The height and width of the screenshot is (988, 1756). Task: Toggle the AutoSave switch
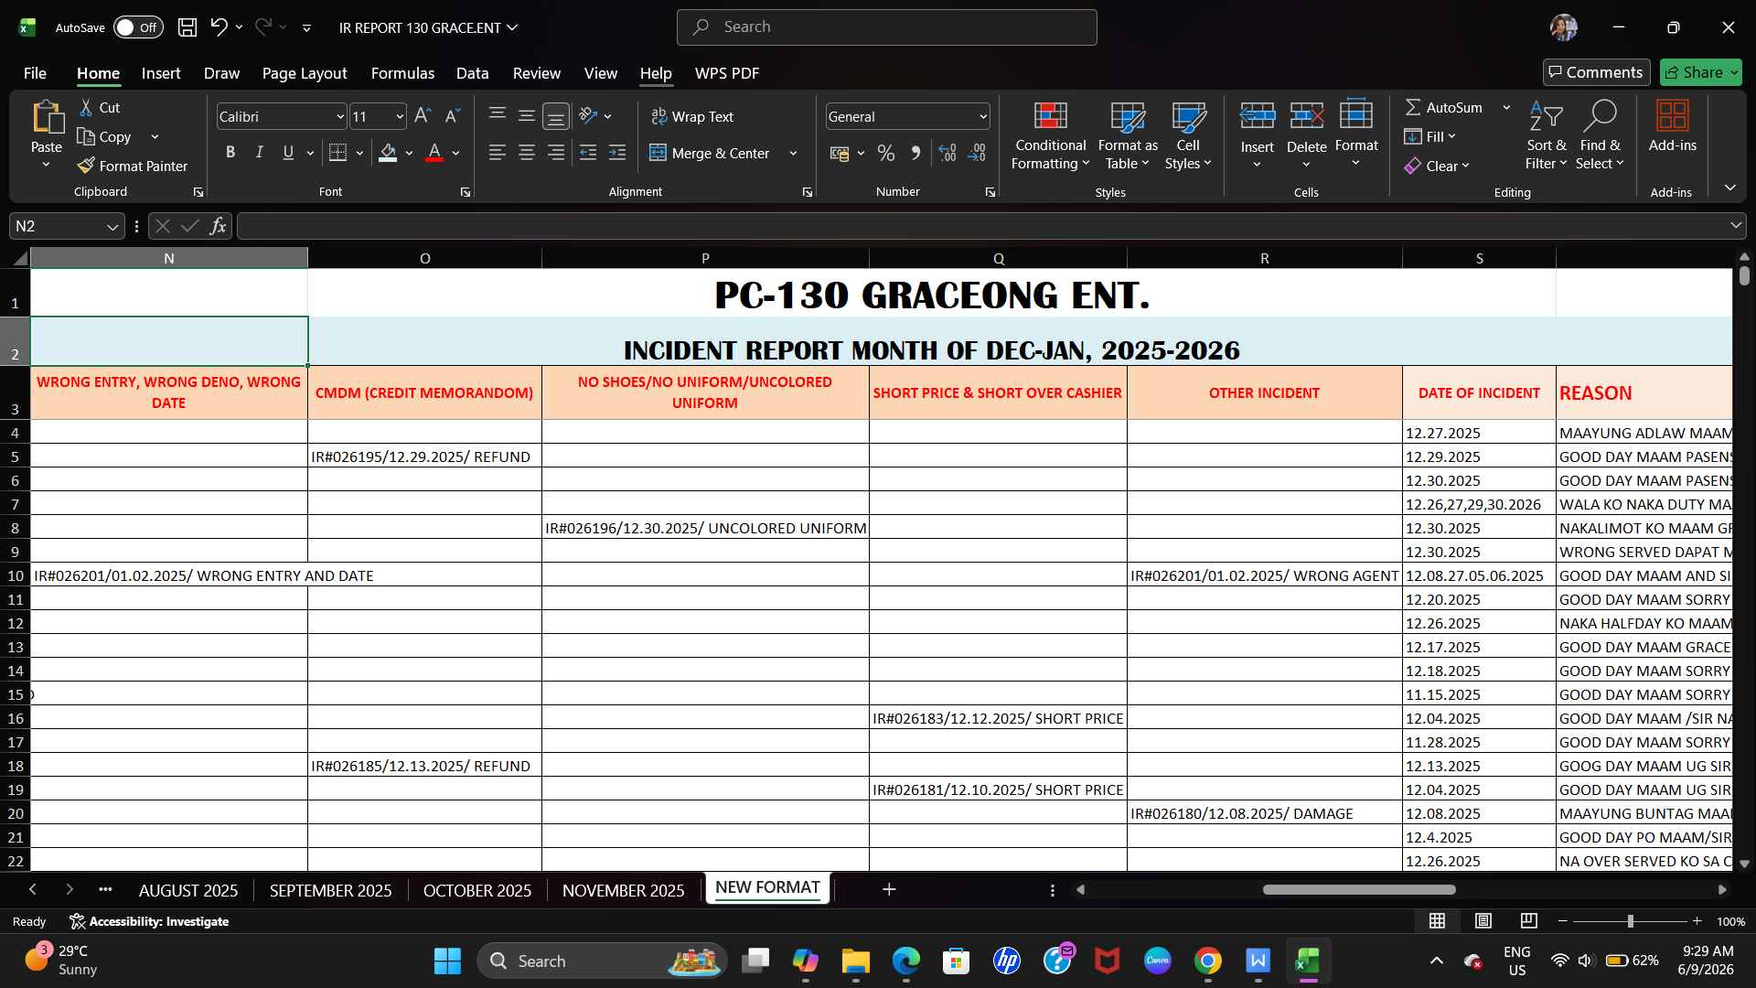point(138,27)
